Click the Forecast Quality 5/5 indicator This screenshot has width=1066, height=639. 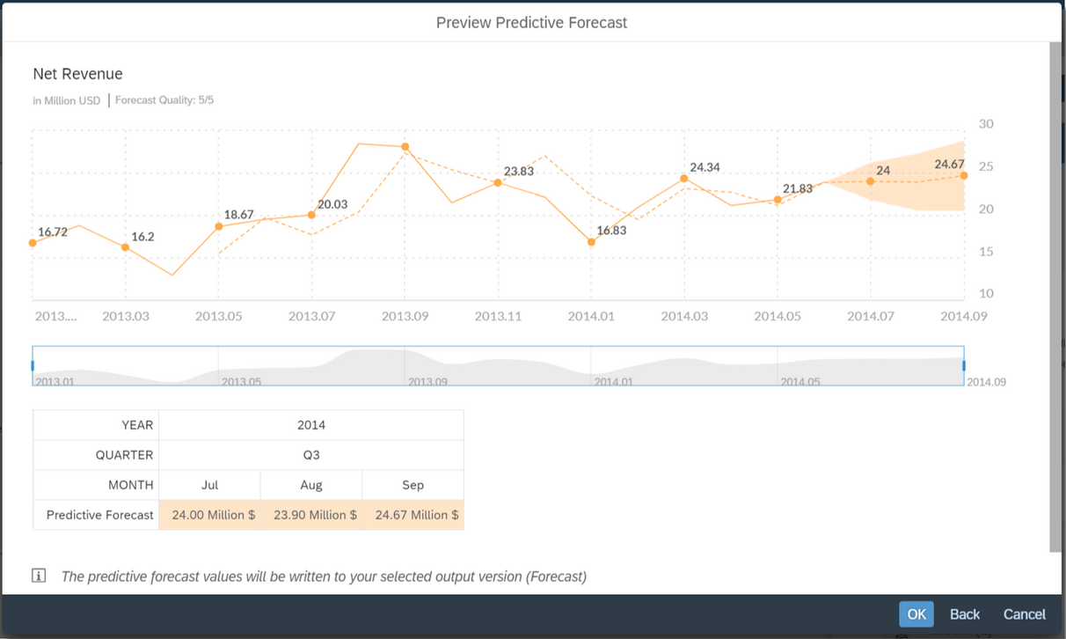click(x=166, y=99)
